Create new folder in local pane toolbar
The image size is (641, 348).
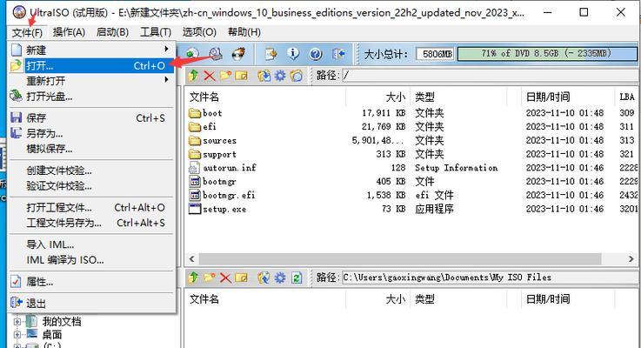click(210, 278)
